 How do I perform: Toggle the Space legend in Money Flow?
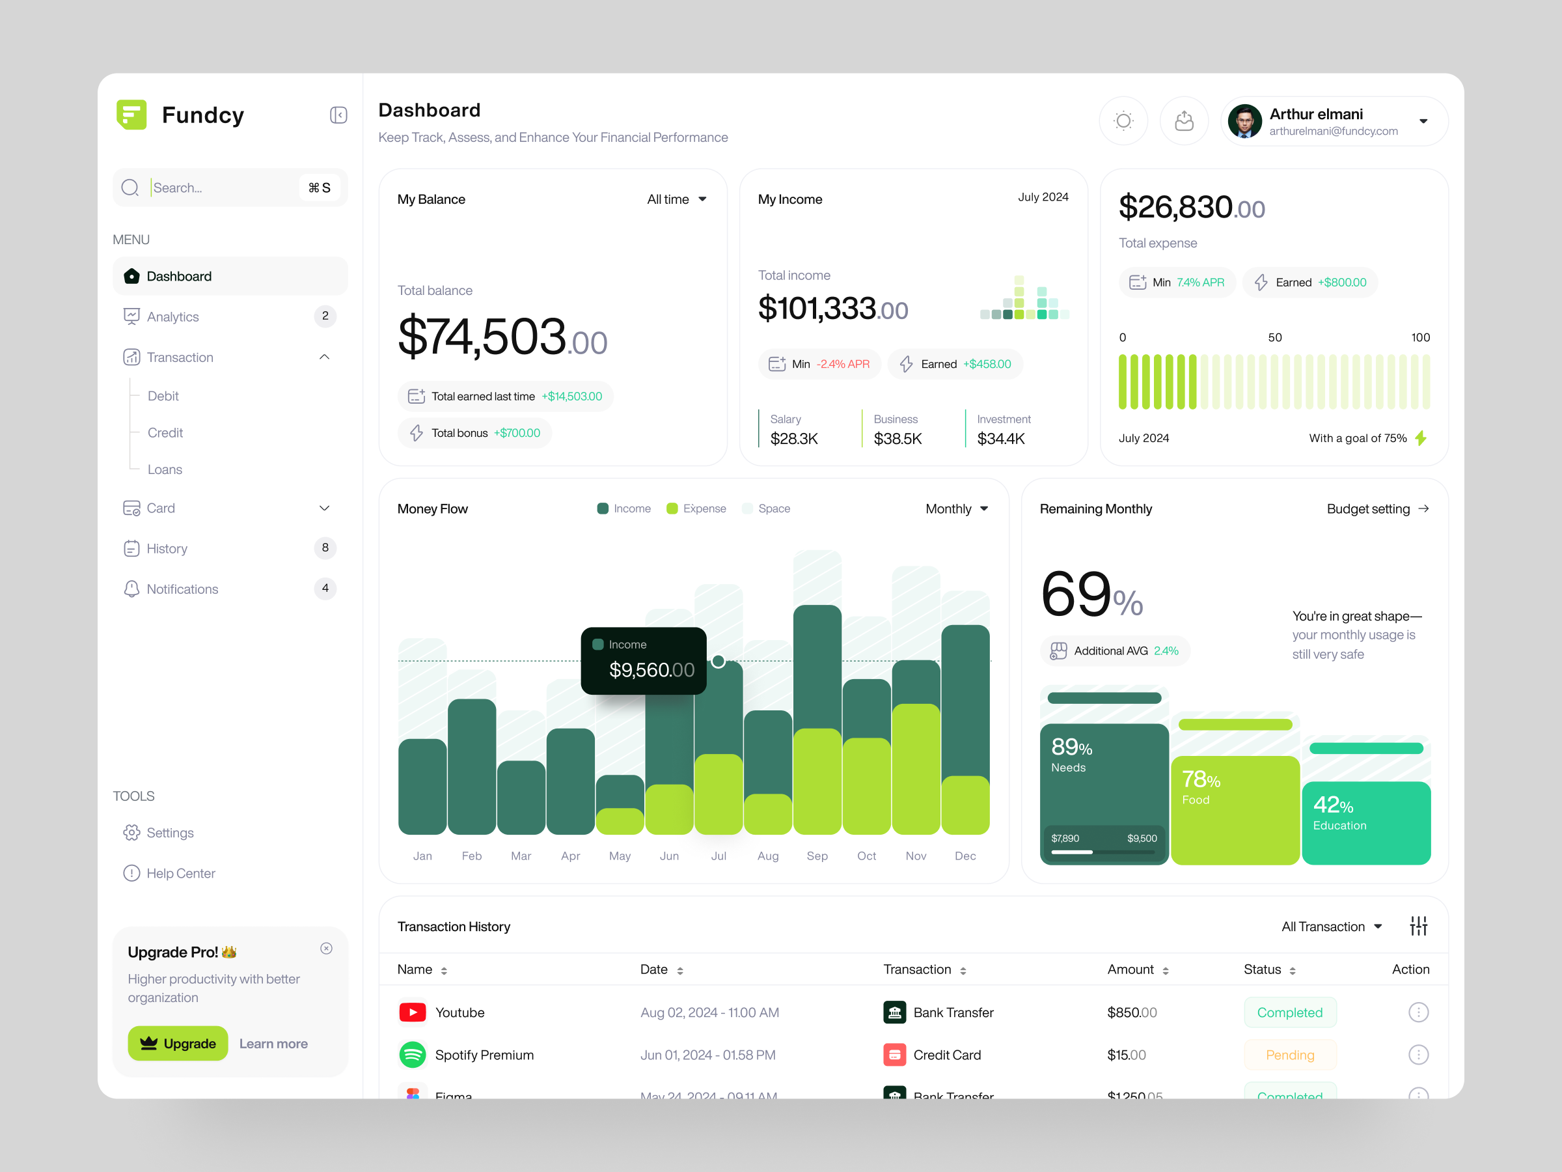(x=765, y=508)
